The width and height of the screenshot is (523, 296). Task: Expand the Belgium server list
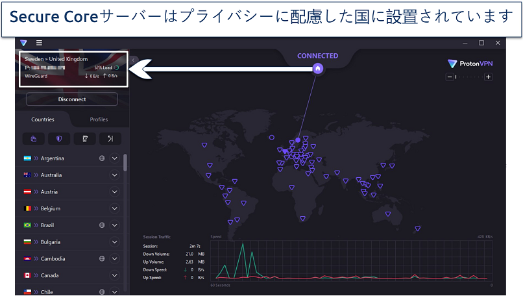point(115,208)
